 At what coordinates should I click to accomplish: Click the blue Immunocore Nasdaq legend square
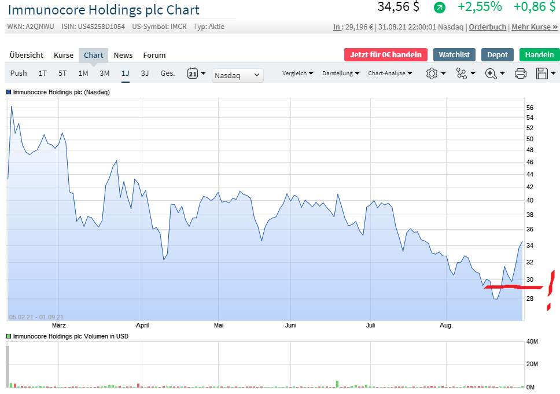tap(9, 92)
